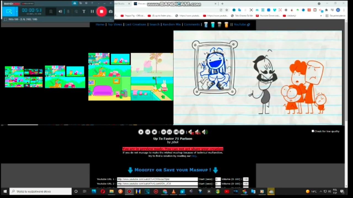Viewport: 353px width, 198px height.
Task: Expand the bookmarks bar overflow chevron
Action: point(321,16)
